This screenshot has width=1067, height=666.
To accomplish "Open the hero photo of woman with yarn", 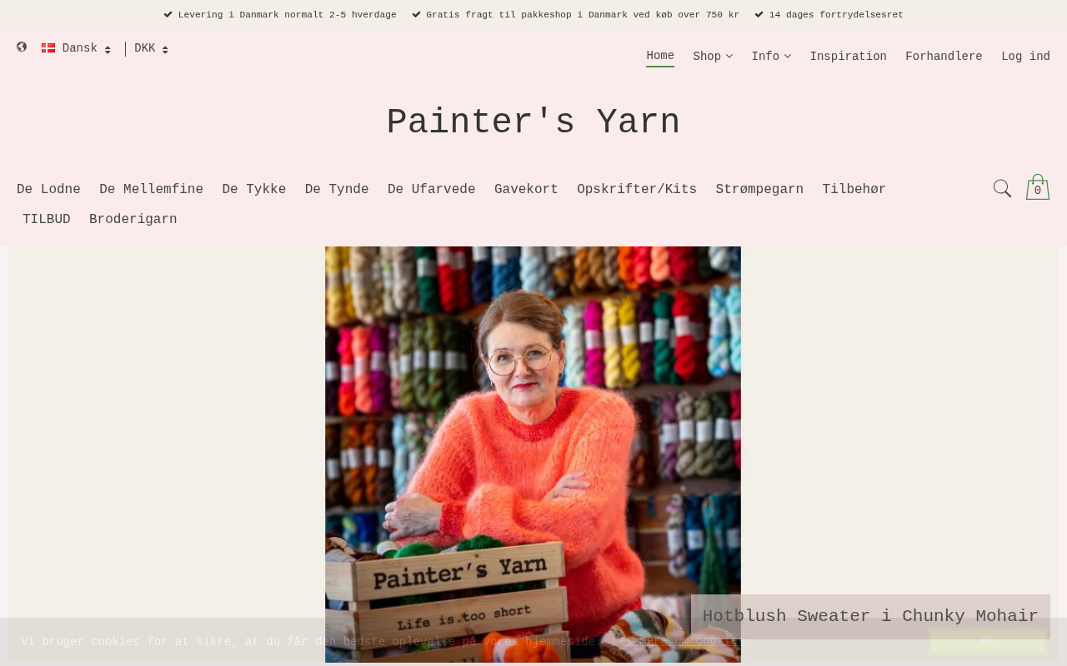I will point(533,454).
